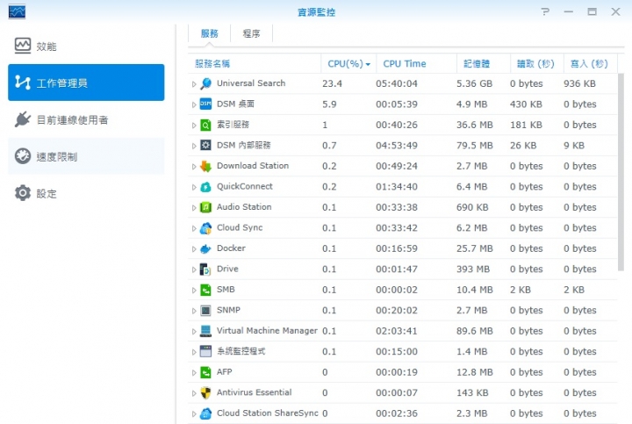Image resolution: width=632 pixels, height=424 pixels.
Task: Select the SNMP row name
Action: (x=228, y=310)
